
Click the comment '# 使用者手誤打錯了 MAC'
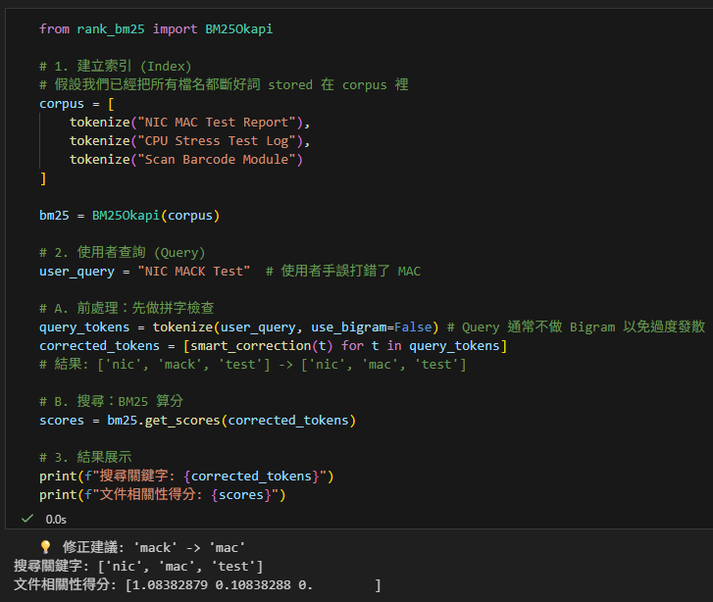(343, 272)
